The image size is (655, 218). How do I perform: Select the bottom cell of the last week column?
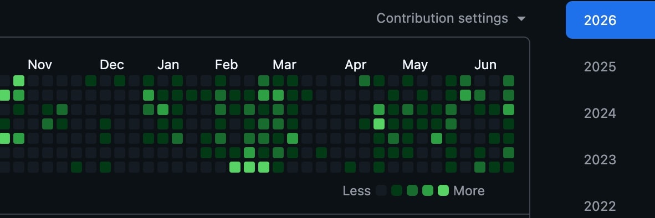tap(508, 167)
